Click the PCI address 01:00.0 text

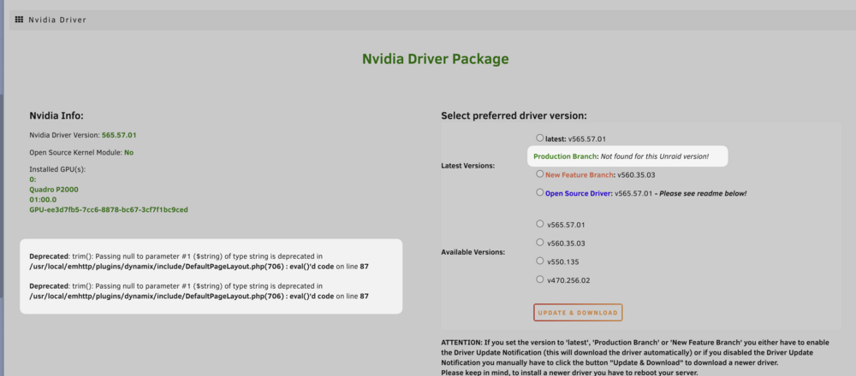pos(42,199)
